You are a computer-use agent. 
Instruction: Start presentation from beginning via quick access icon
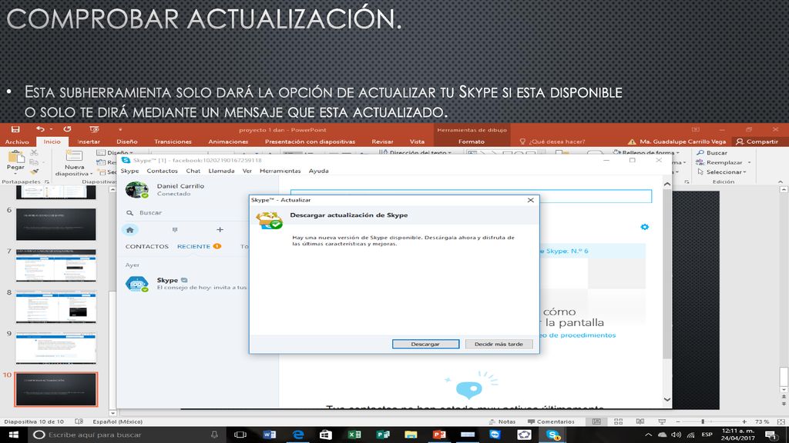[x=94, y=129]
